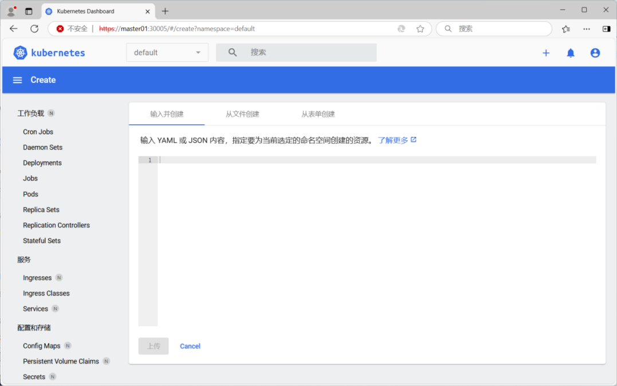Click the Cancel button
Viewport: 617px width, 386px height.
[x=190, y=346]
